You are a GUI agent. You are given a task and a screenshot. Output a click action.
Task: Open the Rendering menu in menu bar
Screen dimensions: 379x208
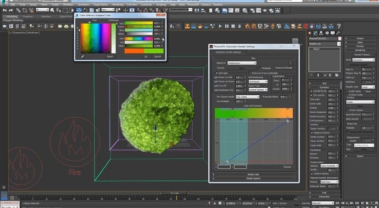coord(118,4)
